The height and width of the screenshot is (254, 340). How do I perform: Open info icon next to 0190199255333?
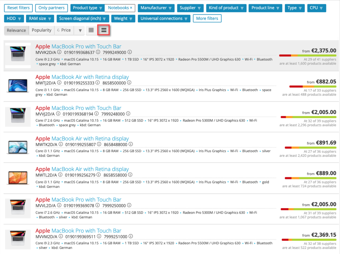[x=98, y=83]
